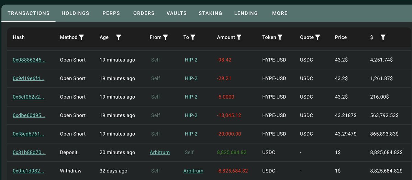
Task: Follow the Arbitrum link in the Deposit row
Action: pyautogui.click(x=160, y=153)
